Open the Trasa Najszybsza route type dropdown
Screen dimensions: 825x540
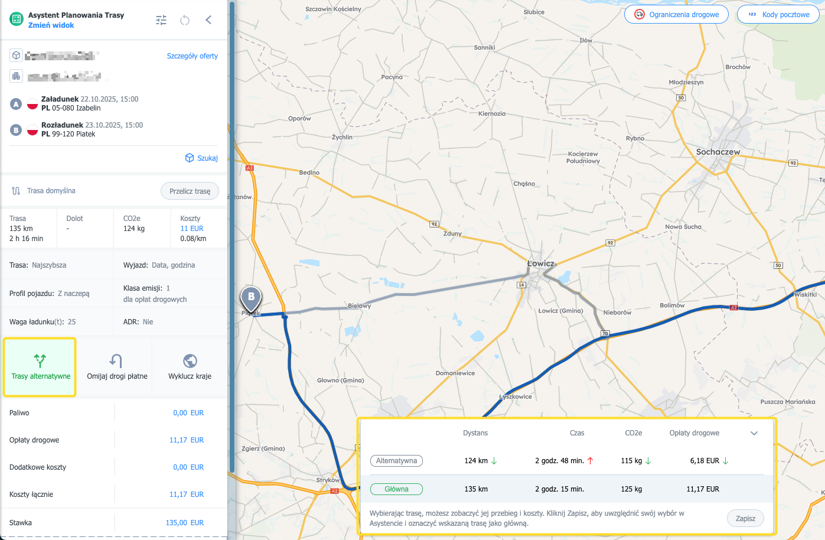(x=49, y=265)
